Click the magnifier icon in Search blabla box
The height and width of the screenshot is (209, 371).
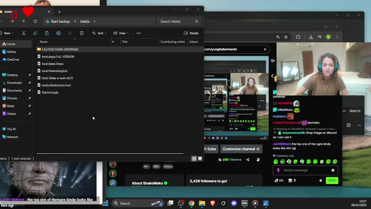[197, 21]
